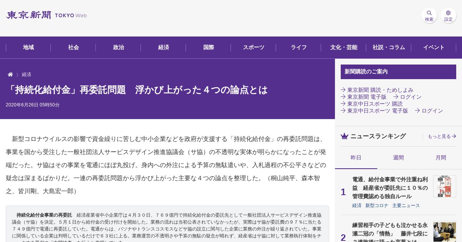Open the 国際 navigation menu
This screenshot has height=242, width=462.
(x=209, y=47)
